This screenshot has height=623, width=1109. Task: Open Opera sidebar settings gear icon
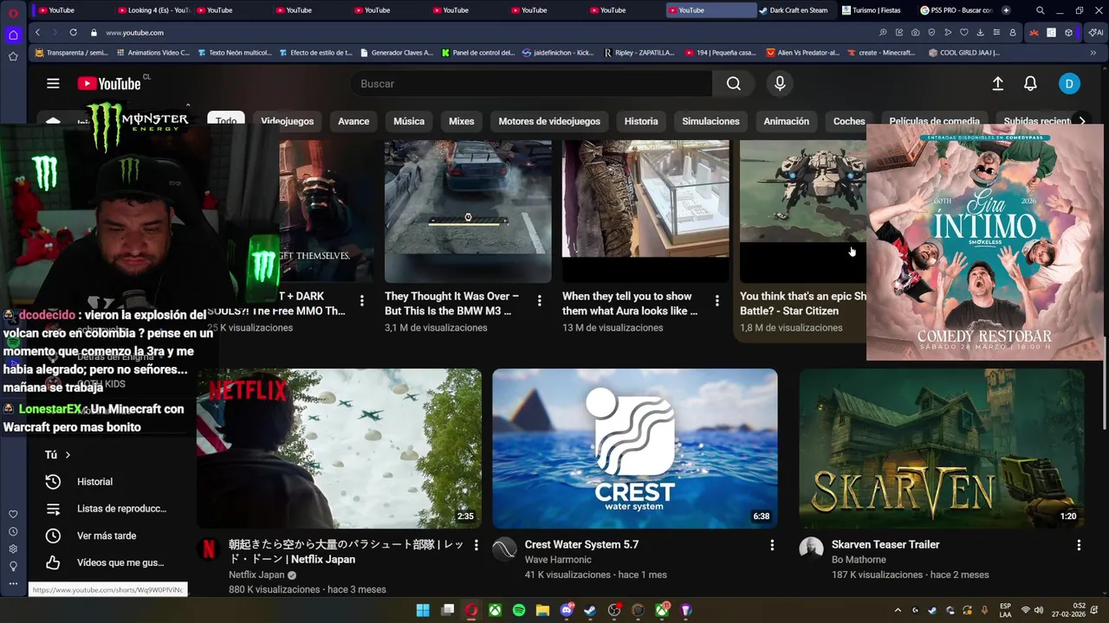(13, 549)
